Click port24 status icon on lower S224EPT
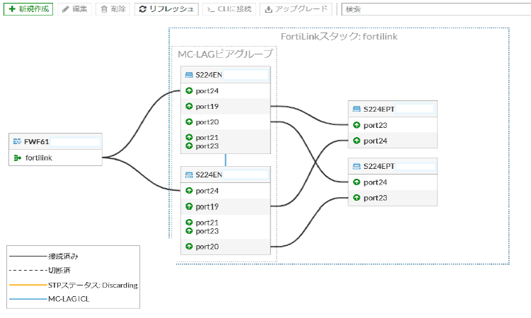531x318 pixels. tap(357, 182)
